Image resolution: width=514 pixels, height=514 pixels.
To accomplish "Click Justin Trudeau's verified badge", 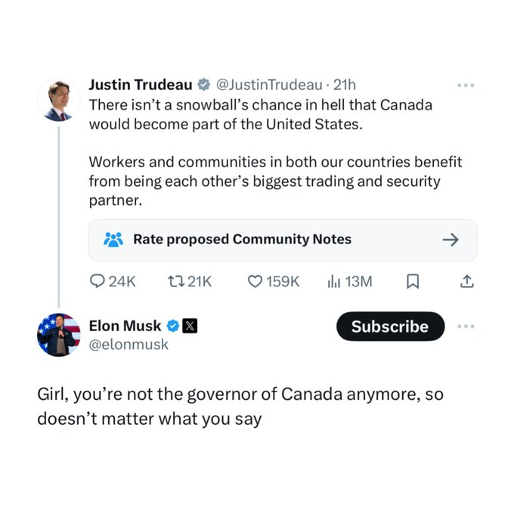I will (x=203, y=85).
